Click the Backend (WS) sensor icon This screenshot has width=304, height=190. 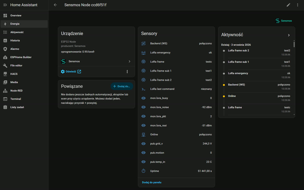pyautogui.click(x=143, y=43)
